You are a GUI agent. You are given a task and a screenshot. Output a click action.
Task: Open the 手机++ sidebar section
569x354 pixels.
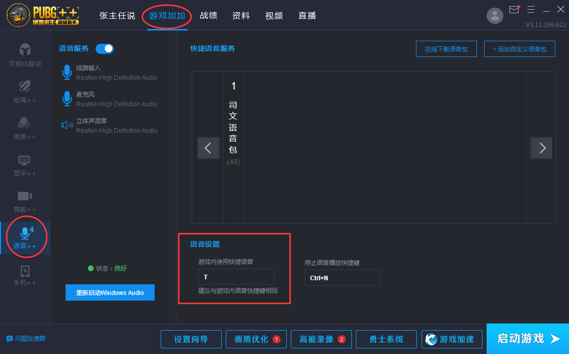click(25, 275)
